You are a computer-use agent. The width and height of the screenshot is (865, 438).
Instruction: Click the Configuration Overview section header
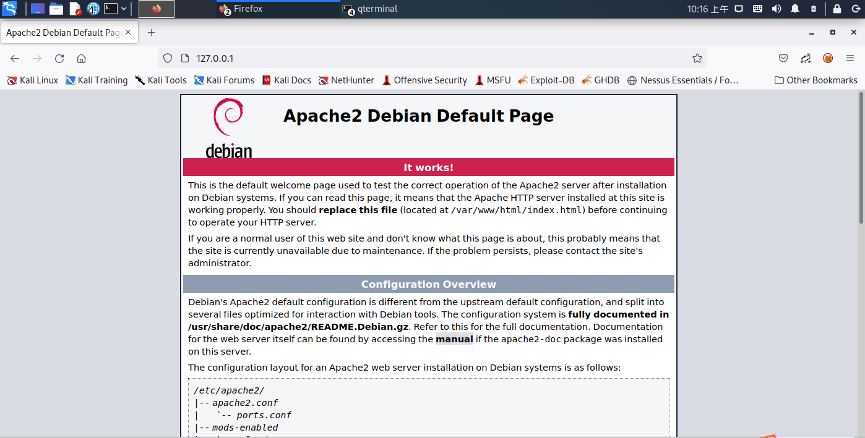(428, 284)
